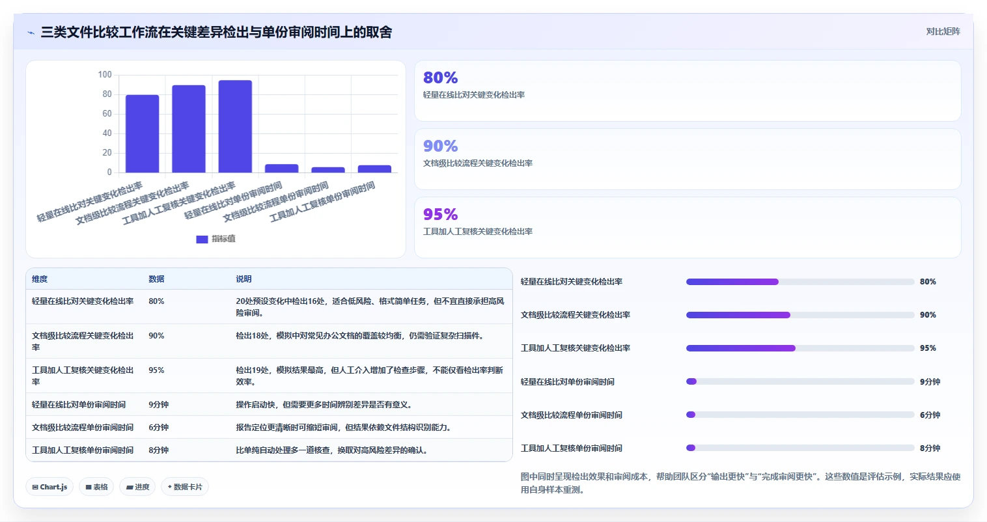
Task: Click the description starting 操作启动快
Action: point(324,404)
